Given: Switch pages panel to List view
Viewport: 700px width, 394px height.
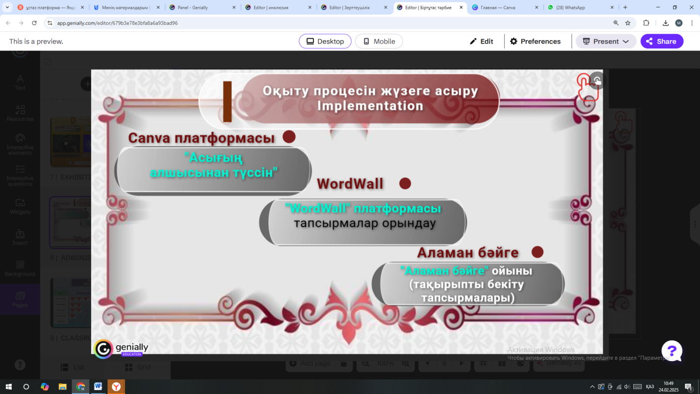Looking at the screenshot, I should (x=72, y=367).
